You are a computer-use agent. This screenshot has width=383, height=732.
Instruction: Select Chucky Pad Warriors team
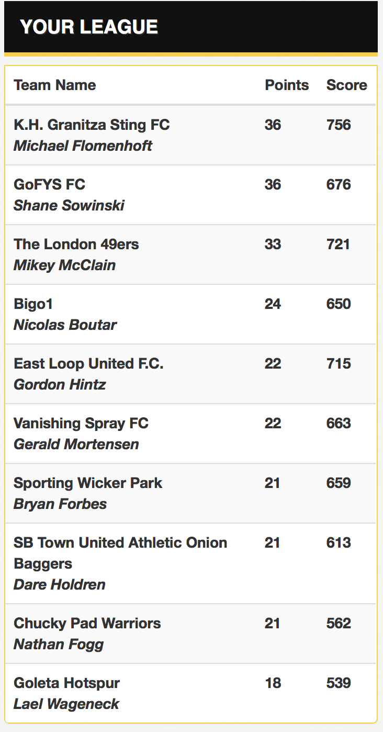[87, 623]
